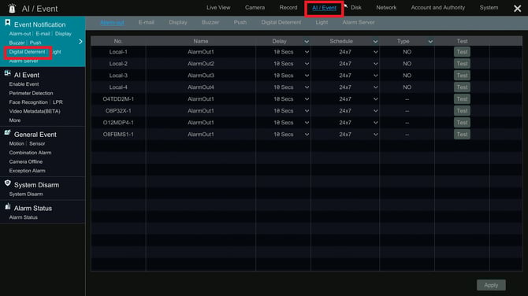Open the Delay column header dropdown
Viewport: 528px width, 296px height.
pyautogui.click(x=307, y=42)
